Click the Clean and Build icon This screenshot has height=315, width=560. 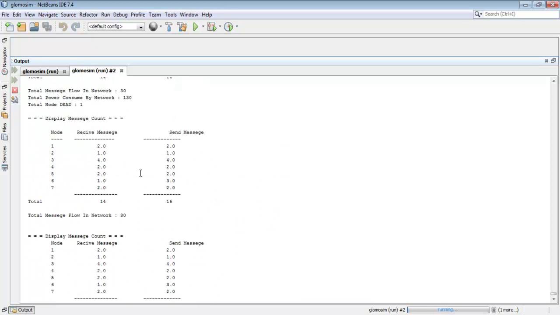[182, 27]
